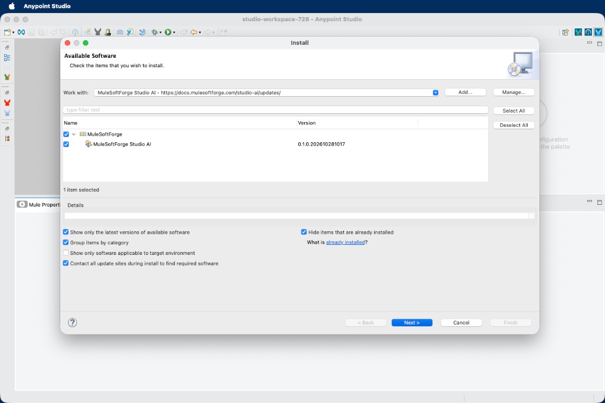Image resolution: width=605 pixels, height=403 pixels.
Task: Click the Details text area
Action: click(297, 216)
